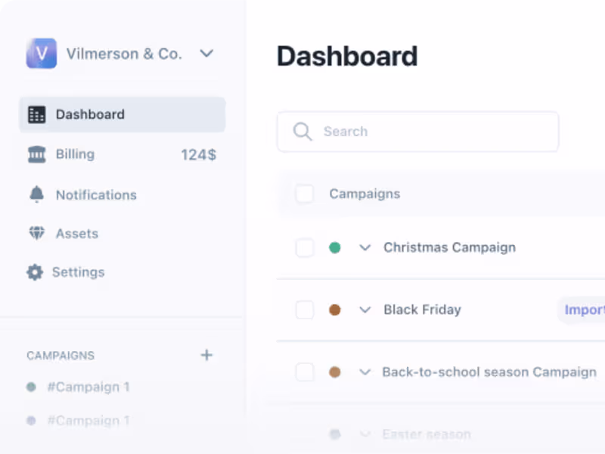Click the search magnifier icon
Screen dimensions: 605x454
[302, 132]
